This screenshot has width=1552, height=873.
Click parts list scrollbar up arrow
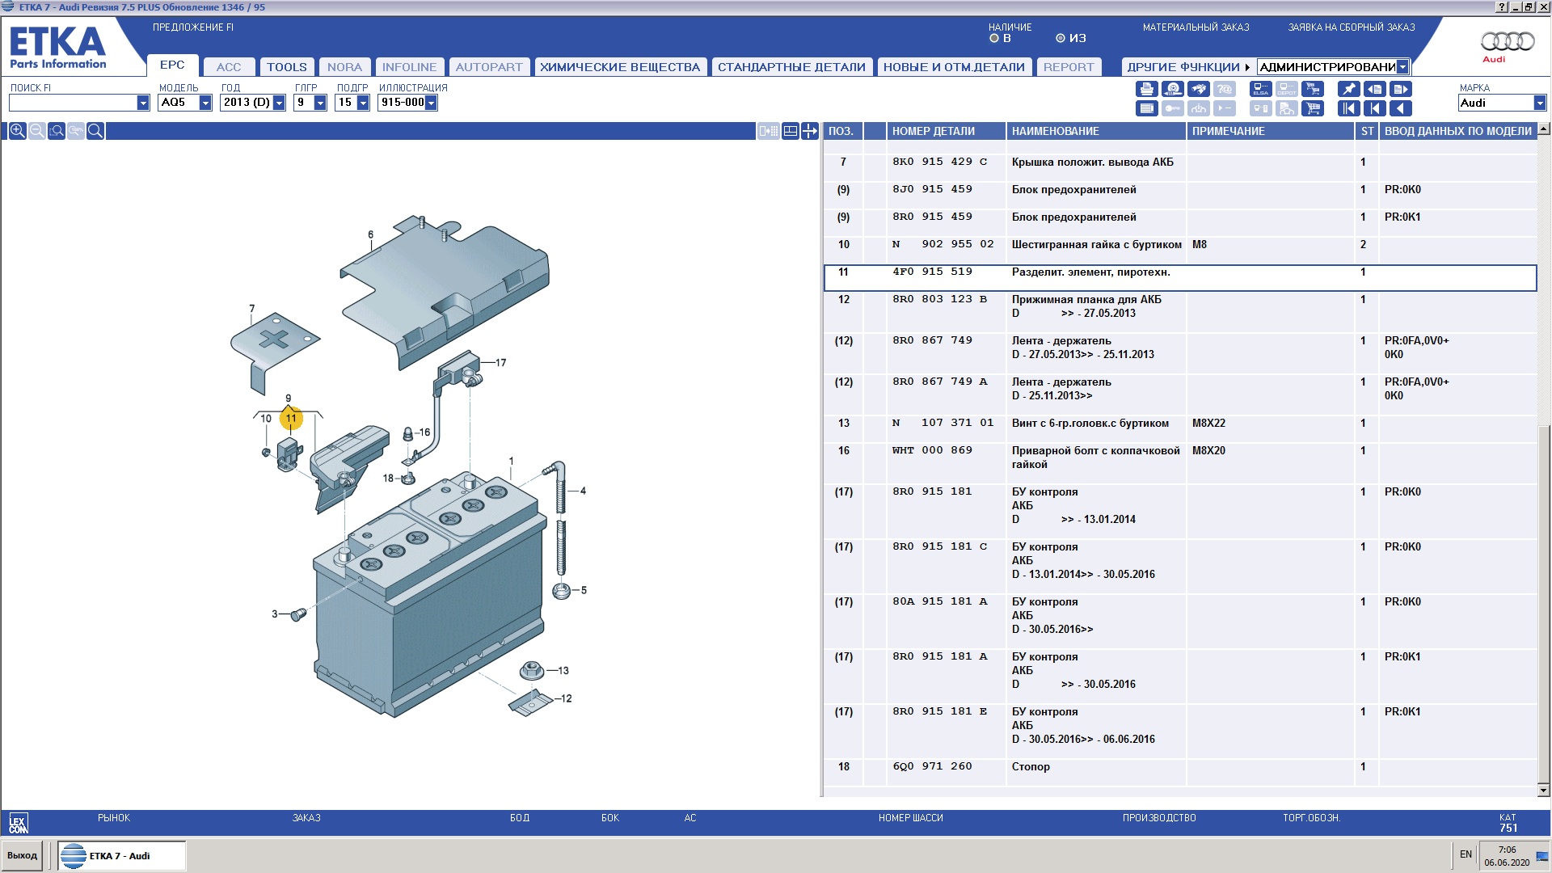[1543, 129]
